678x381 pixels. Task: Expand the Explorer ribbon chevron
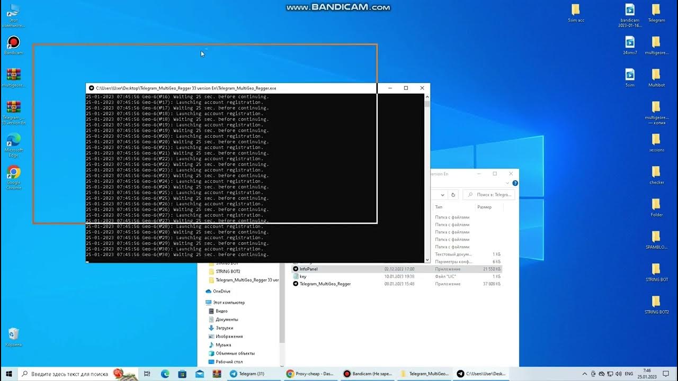507,183
